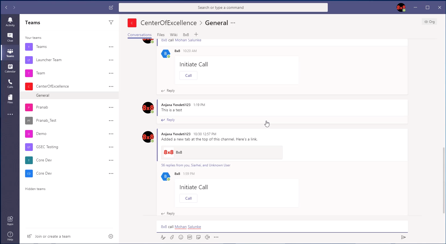Open more options for blue CD Core Dev team
Image resolution: width=446 pixels, height=244 pixels.
(x=111, y=173)
